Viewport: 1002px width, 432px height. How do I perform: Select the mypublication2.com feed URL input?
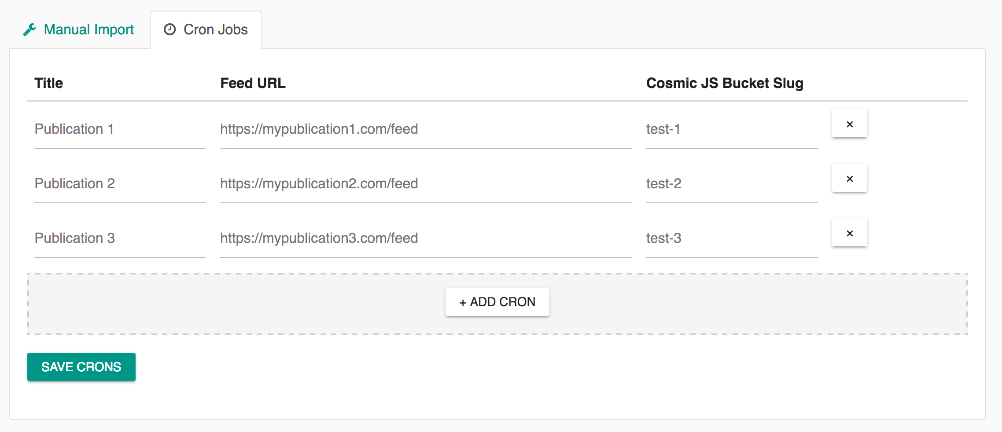pyautogui.click(x=426, y=183)
